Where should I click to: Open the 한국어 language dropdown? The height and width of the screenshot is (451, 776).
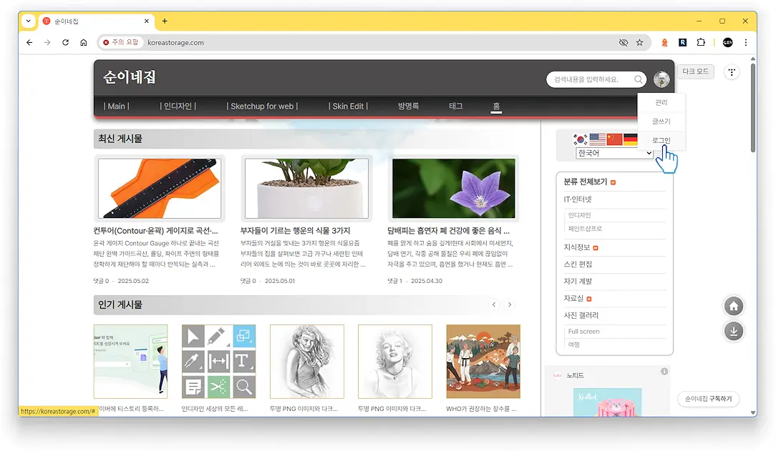612,152
